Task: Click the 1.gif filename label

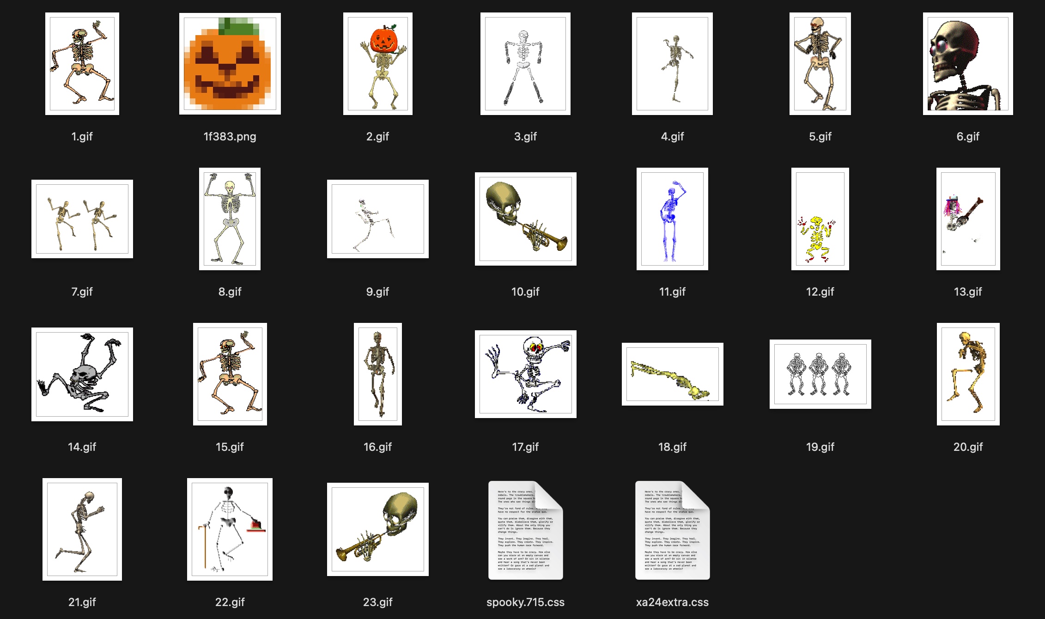Action: click(x=82, y=136)
